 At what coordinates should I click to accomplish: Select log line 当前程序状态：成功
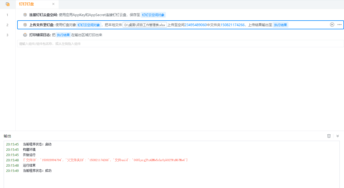[x=37, y=171]
